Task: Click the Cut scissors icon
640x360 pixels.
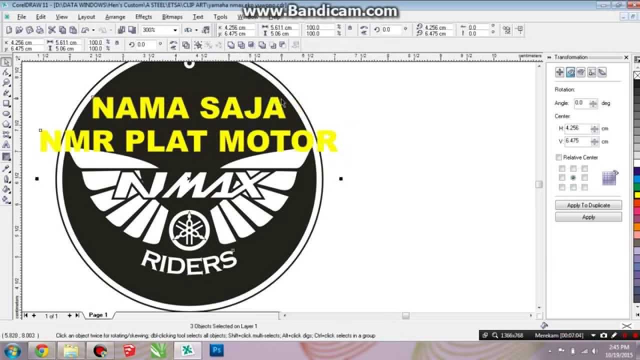Action: [51, 30]
